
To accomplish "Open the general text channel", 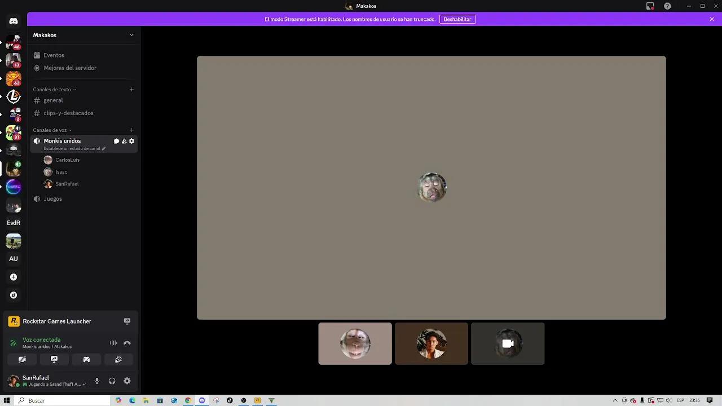I will 83,100.
